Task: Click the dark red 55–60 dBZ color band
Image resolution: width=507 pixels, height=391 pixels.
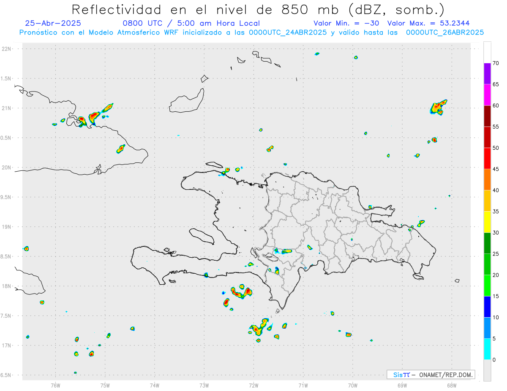Action: 487,116
